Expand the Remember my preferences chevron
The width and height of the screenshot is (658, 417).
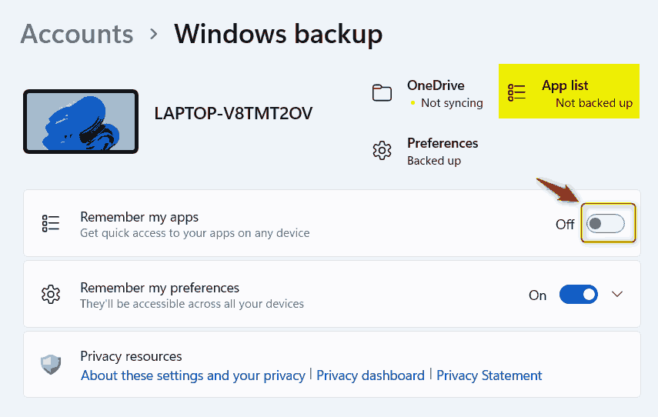(617, 295)
